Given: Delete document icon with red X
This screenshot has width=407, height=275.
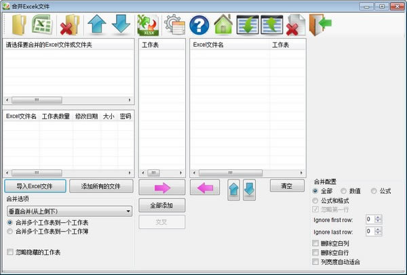Looking at the screenshot, I should [x=296, y=25].
